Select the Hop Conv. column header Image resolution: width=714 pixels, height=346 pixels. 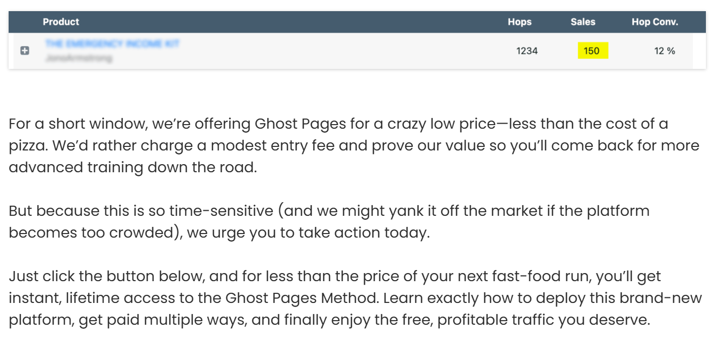[655, 22]
